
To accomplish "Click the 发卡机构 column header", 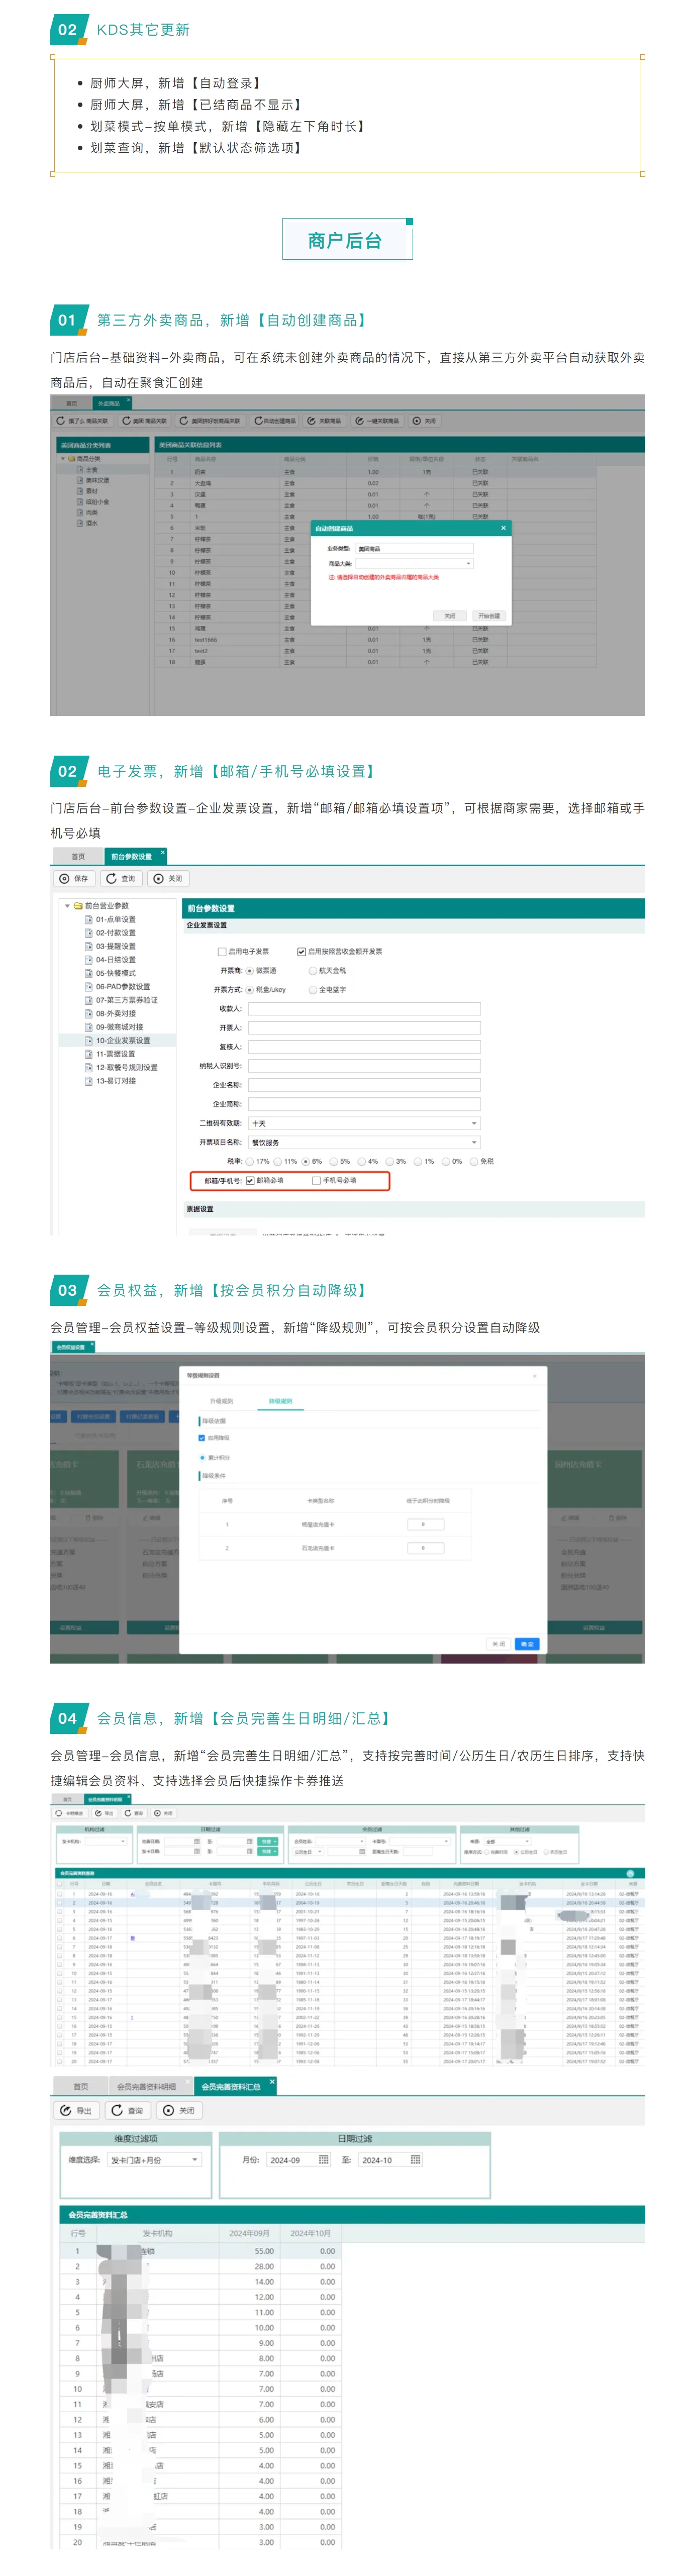I will coord(157,2233).
